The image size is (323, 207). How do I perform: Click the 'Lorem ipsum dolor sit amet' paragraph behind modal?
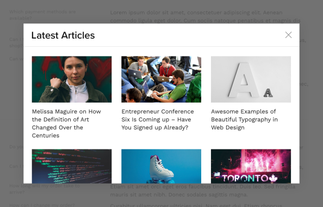(206, 16)
